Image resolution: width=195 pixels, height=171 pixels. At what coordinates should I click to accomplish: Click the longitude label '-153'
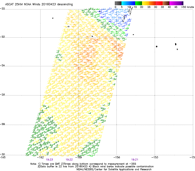pos(155,157)
